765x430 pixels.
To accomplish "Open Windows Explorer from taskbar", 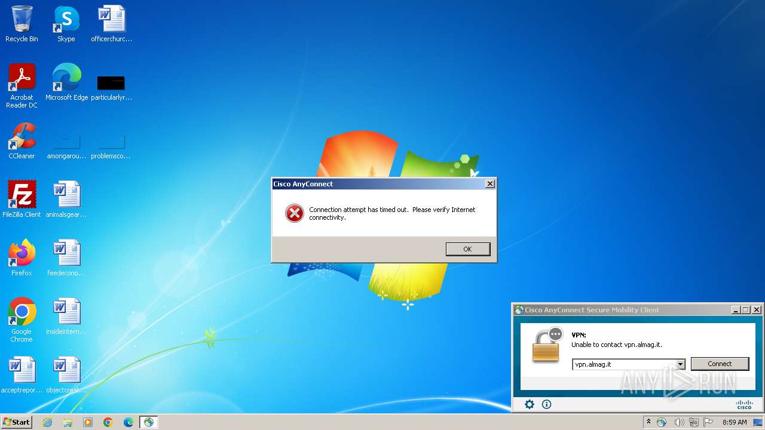I will coord(68,422).
